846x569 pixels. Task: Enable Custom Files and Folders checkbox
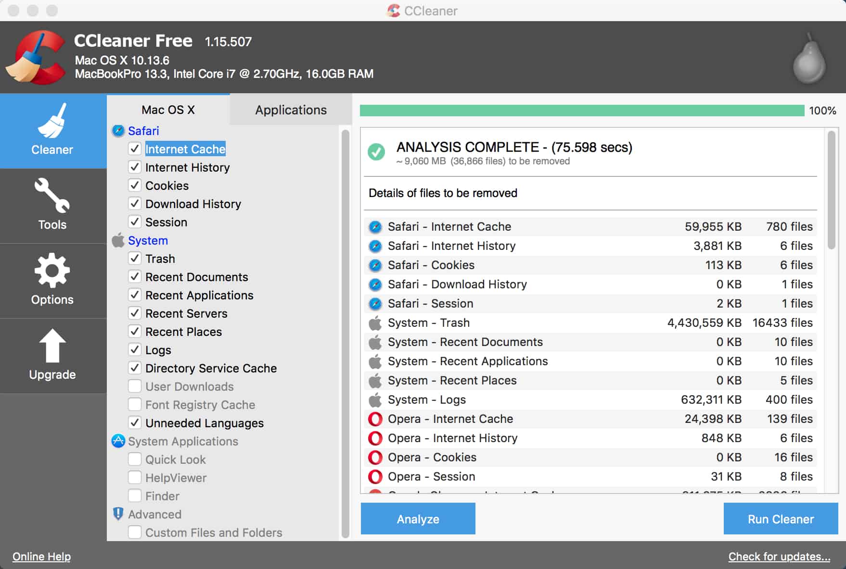(x=135, y=532)
